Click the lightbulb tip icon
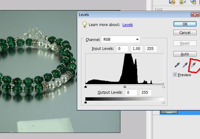Screen dimensions: 200x139 pos(85,25)
